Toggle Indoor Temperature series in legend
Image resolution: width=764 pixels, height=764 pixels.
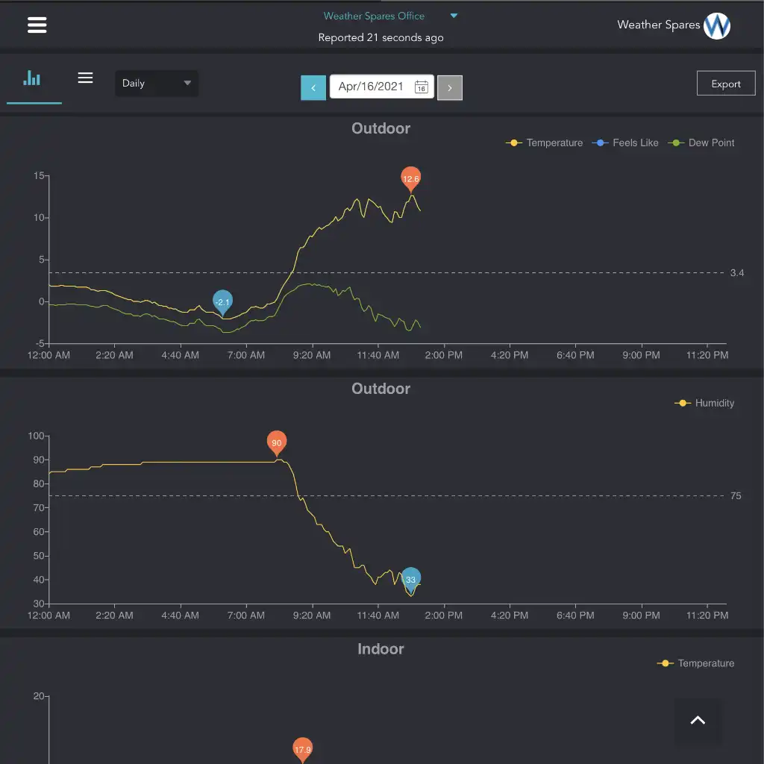696,663
